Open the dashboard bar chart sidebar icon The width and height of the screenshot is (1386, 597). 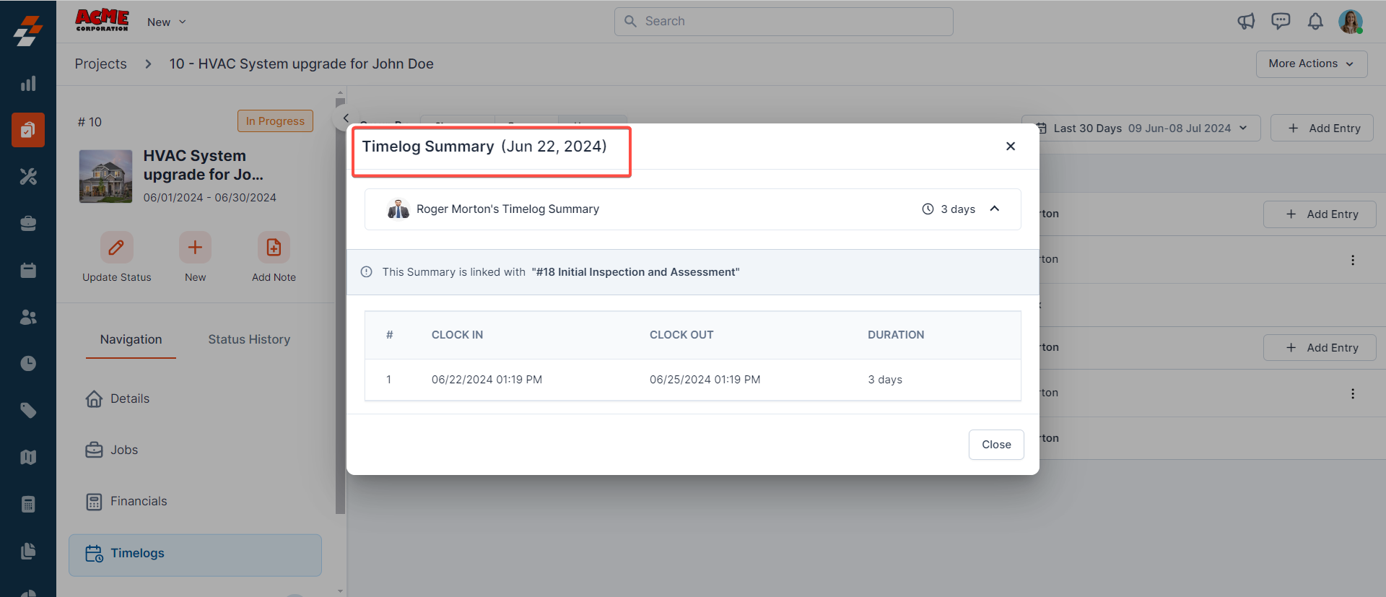(x=28, y=84)
